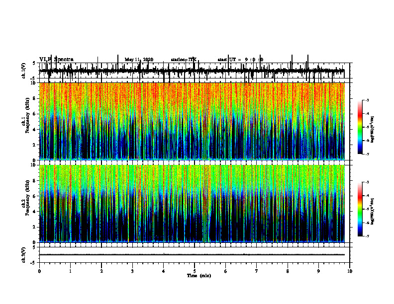Click the 6 kHz tick label on ch.1 axis
This screenshot has width=394, height=304.
(34, 114)
